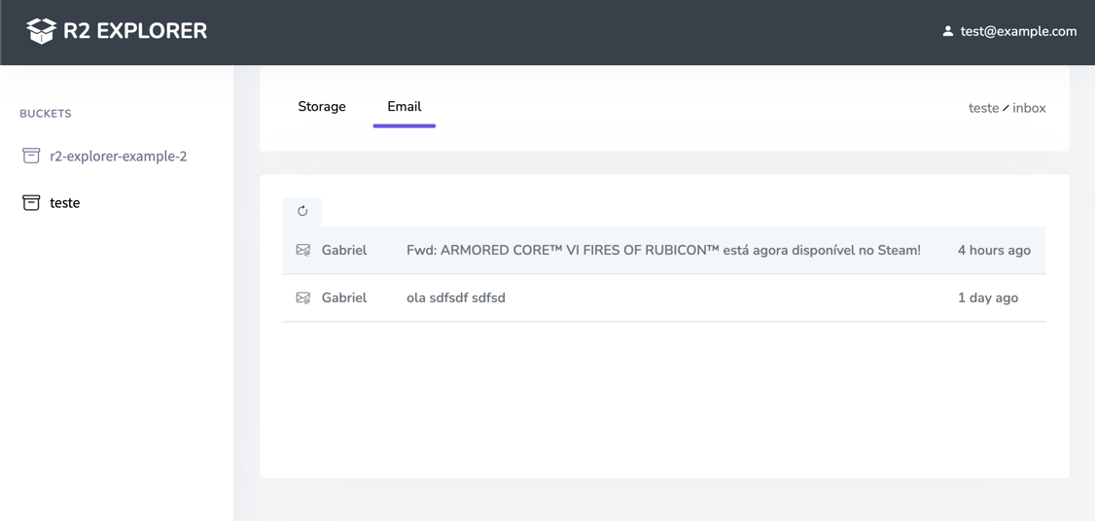Viewport: 1095px width, 521px height.
Task: Click the inbox breadcrumb link
Action: [1029, 108]
